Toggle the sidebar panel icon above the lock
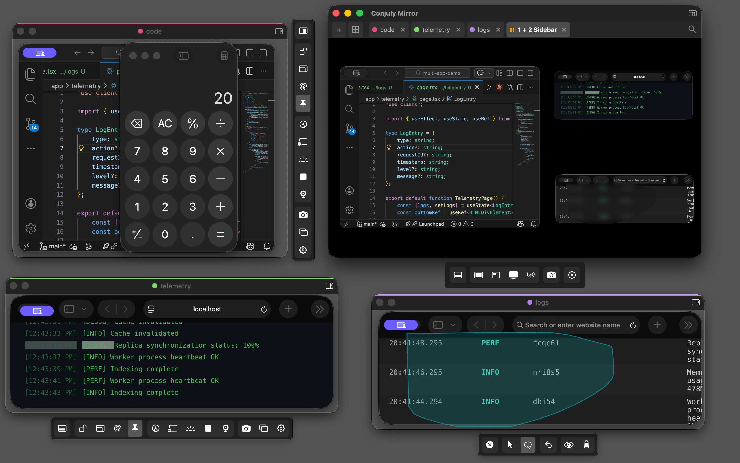Viewport: 740px width, 463px height. (x=303, y=30)
